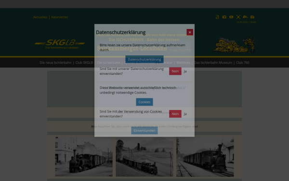Screen dimensions: 289x181
Task: Open Die Ischlerbahn menu item
Action: click(108, 63)
